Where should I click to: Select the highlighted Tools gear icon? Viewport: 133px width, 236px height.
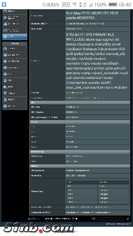click(5, 37)
